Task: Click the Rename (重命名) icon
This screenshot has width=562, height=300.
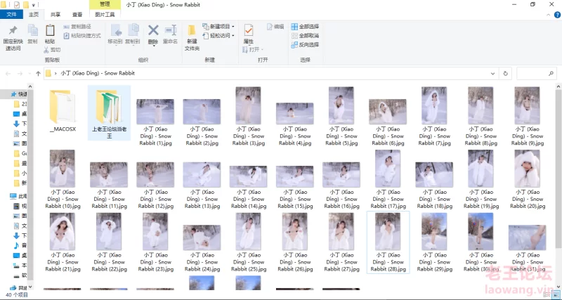Action: [x=171, y=30]
